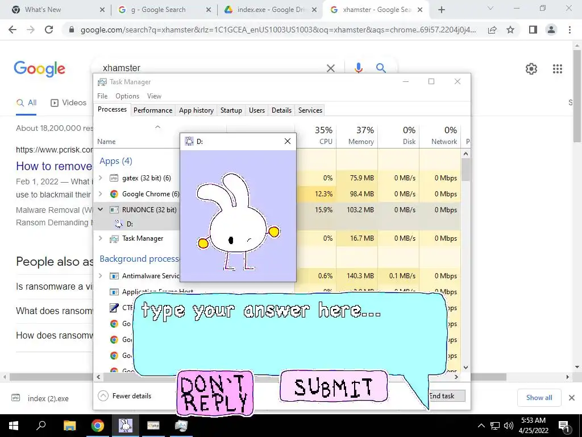Open Windows Start menu
Viewport: 582px width, 437px height.
coord(14,426)
